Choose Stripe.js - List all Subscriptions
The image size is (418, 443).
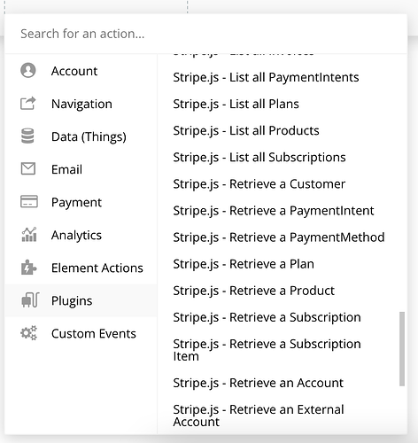click(x=259, y=157)
